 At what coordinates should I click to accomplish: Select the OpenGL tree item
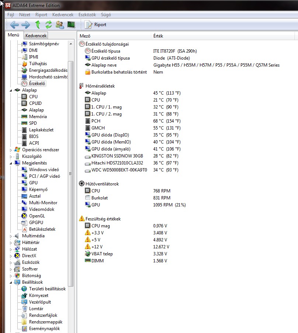pos(37,216)
